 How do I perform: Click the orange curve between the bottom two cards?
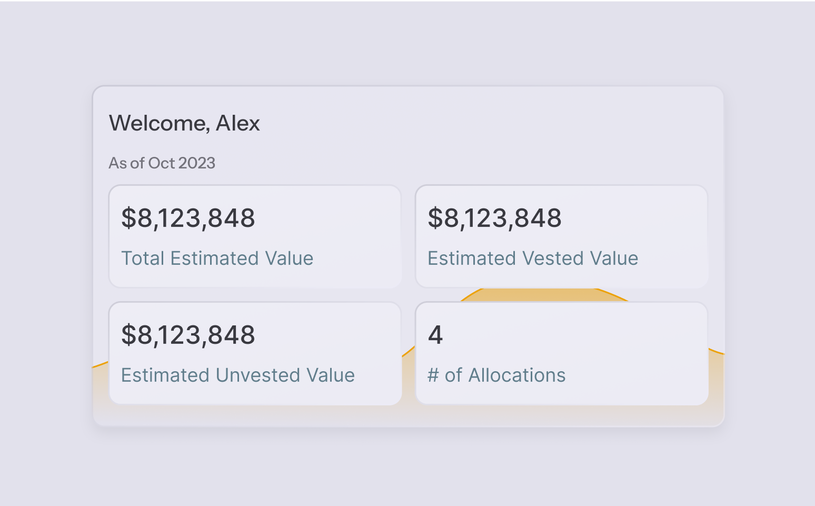pyautogui.click(x=409, y=352)
